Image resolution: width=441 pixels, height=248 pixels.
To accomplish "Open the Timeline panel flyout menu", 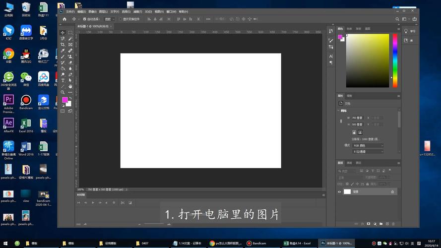I will [323, 195].
